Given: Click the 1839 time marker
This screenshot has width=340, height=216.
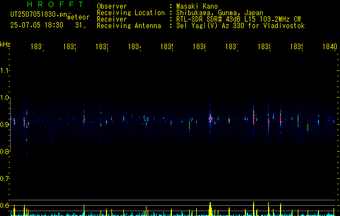Looking at the screenshot, I should point(297,46).
